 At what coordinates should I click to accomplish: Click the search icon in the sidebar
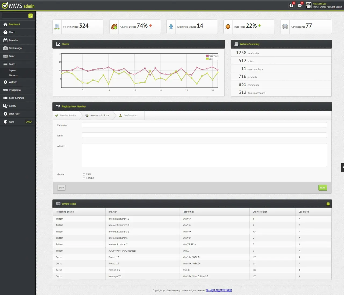click(x=31, y=16)
